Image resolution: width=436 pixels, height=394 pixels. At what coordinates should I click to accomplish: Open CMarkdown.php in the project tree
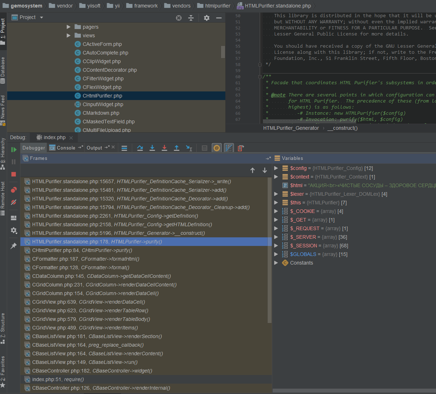(x=101, y=113)
